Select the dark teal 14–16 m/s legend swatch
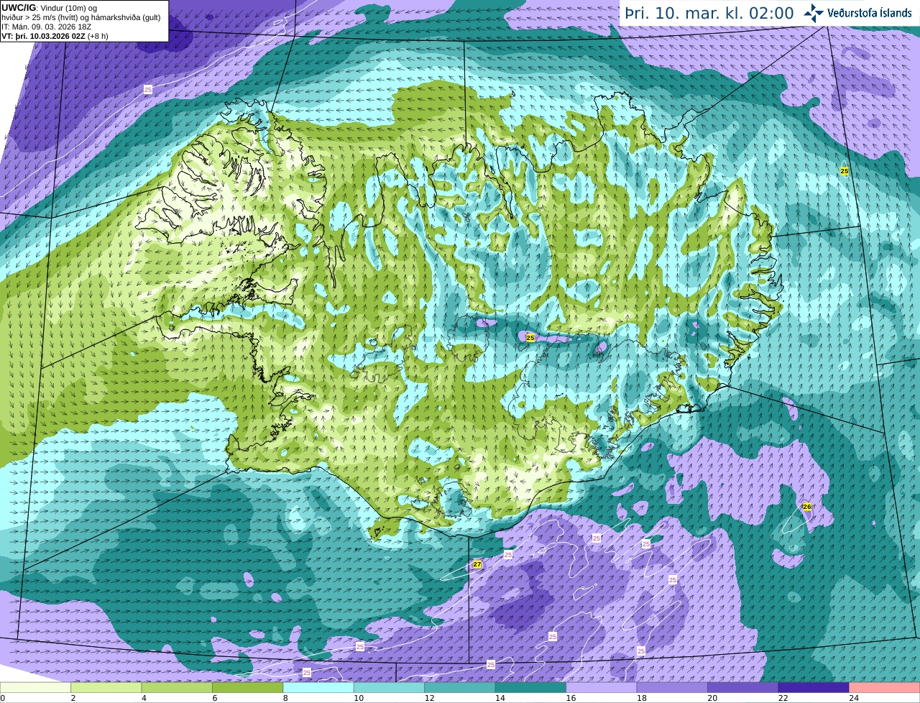Screen dimensions: 920x703 531,688
